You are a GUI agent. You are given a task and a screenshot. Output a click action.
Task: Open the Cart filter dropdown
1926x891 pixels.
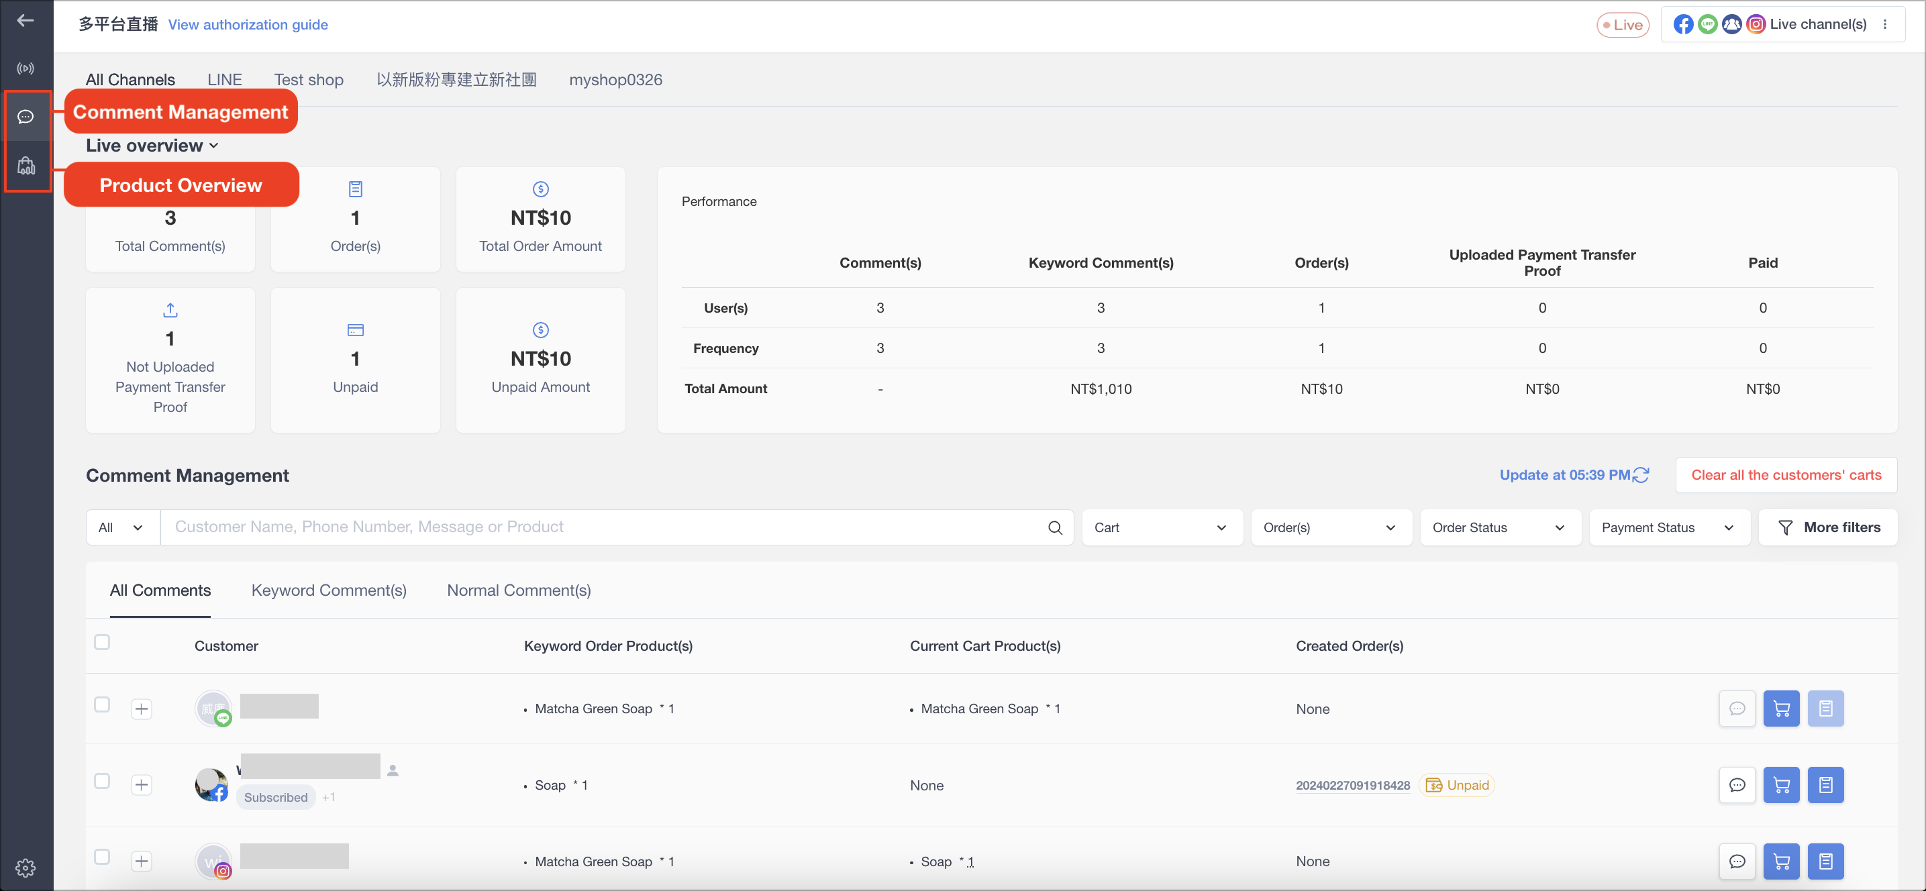click(x=1161, y=528)
